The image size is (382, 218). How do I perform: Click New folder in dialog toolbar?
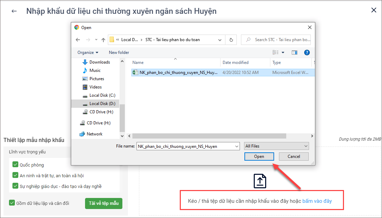[119, 53]
